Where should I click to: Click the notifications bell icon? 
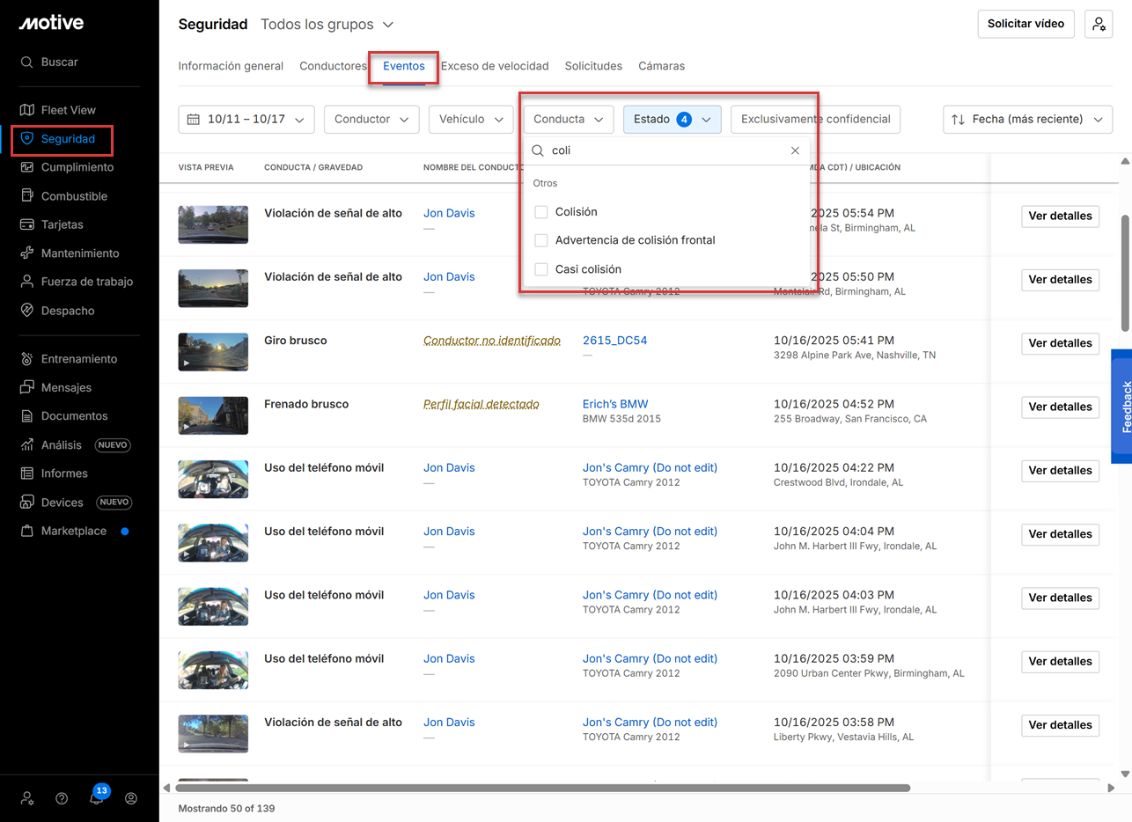tap(97, 798)
